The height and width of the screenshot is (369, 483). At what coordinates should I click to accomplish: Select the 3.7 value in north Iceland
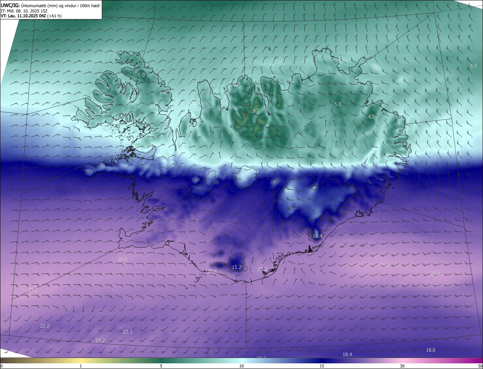[256, 111]
